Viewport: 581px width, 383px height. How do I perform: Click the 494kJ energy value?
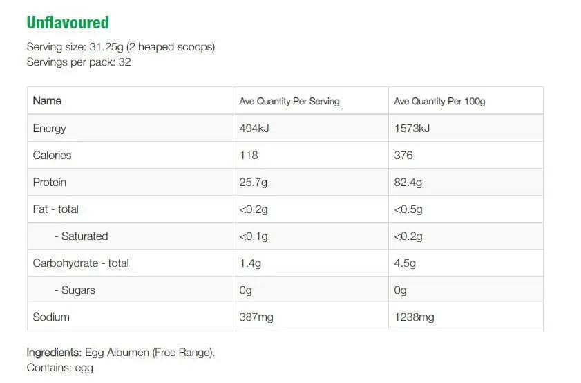(253, 129)
